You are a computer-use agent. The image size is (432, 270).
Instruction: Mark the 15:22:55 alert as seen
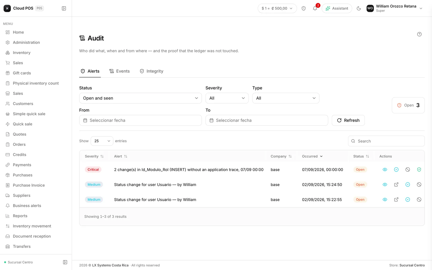tap(408, 200)
